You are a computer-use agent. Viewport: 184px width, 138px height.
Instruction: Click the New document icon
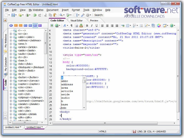6,15
